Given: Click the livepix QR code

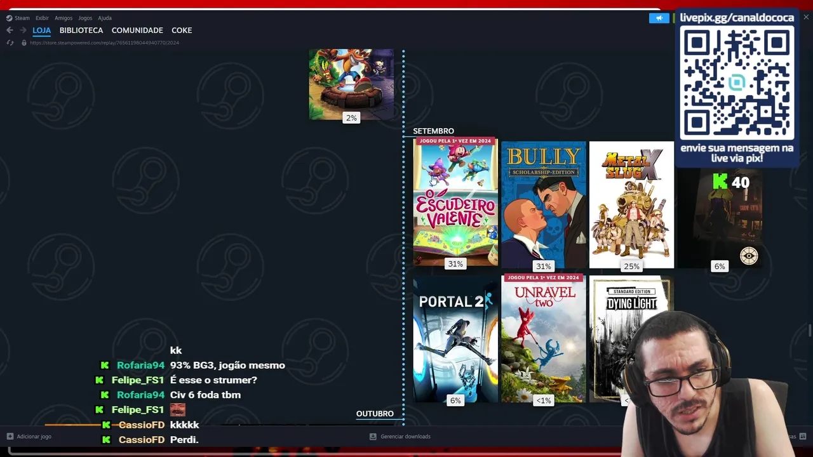Looking at the screenshot, I should click(x=737, y=83).
